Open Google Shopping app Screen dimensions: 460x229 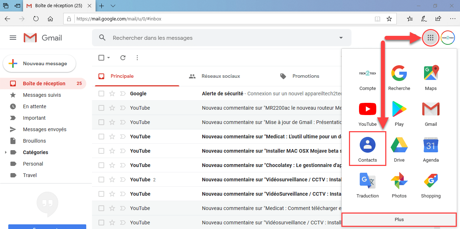tap(431, 185)
